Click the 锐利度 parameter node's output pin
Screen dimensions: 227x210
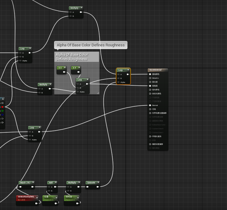point(77,203)
